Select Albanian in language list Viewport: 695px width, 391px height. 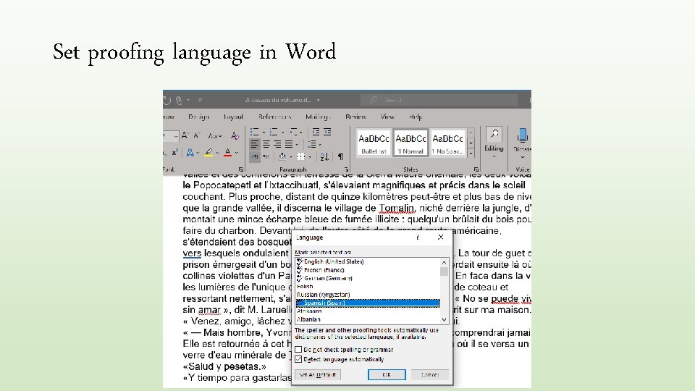(x=368, y=319)
